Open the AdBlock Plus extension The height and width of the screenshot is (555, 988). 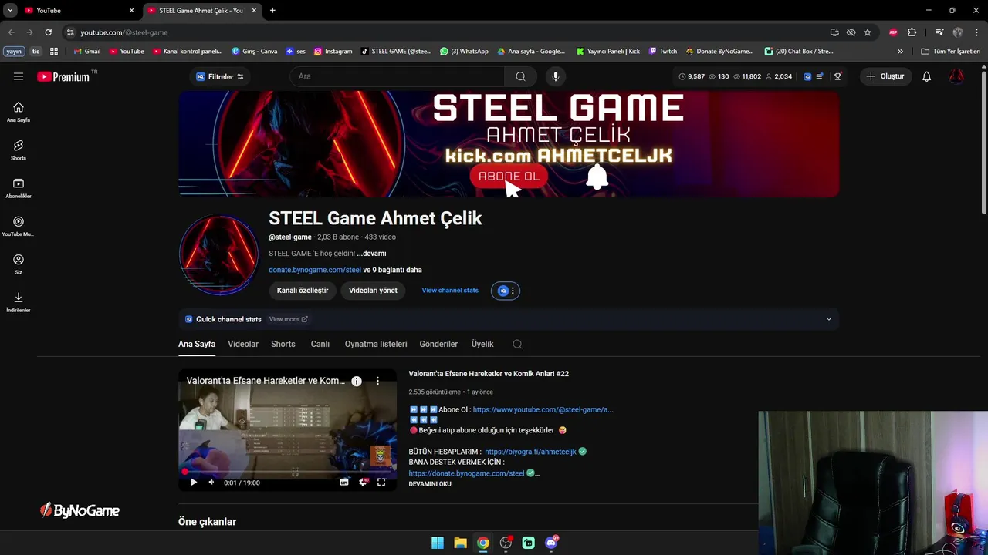[893, 32]
